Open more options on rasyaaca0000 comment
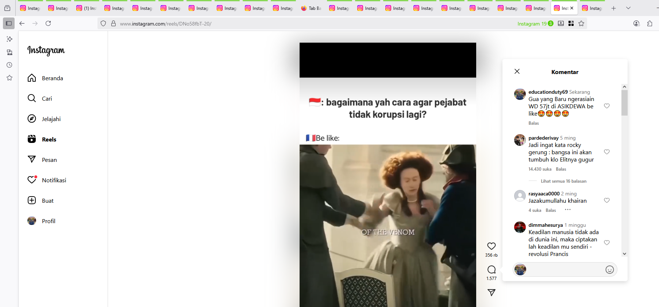 tap(568, 210)
